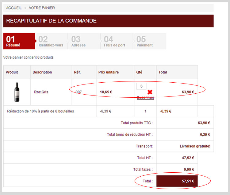Select step 02 Identifiez-vous tab
The height and width of the screenshot is (195, 230).
click(x=52, y=41)
